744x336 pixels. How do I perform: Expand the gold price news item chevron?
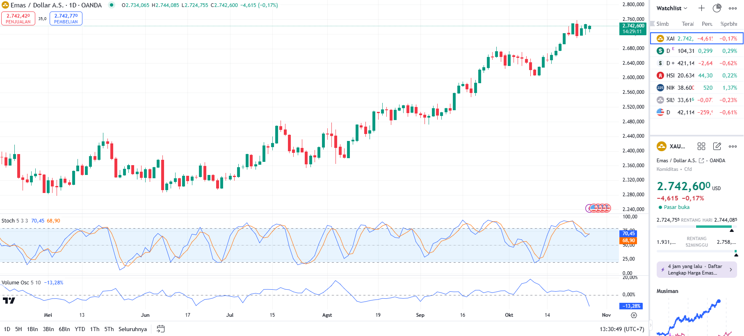pyautogui.click(x=731, y=270)
